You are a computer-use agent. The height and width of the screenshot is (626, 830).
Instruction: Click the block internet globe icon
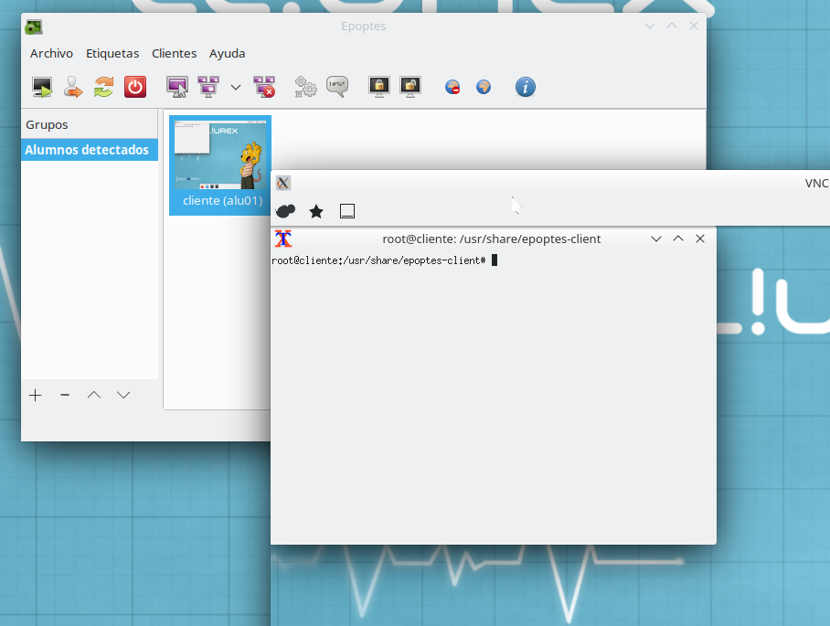point(452,88)
